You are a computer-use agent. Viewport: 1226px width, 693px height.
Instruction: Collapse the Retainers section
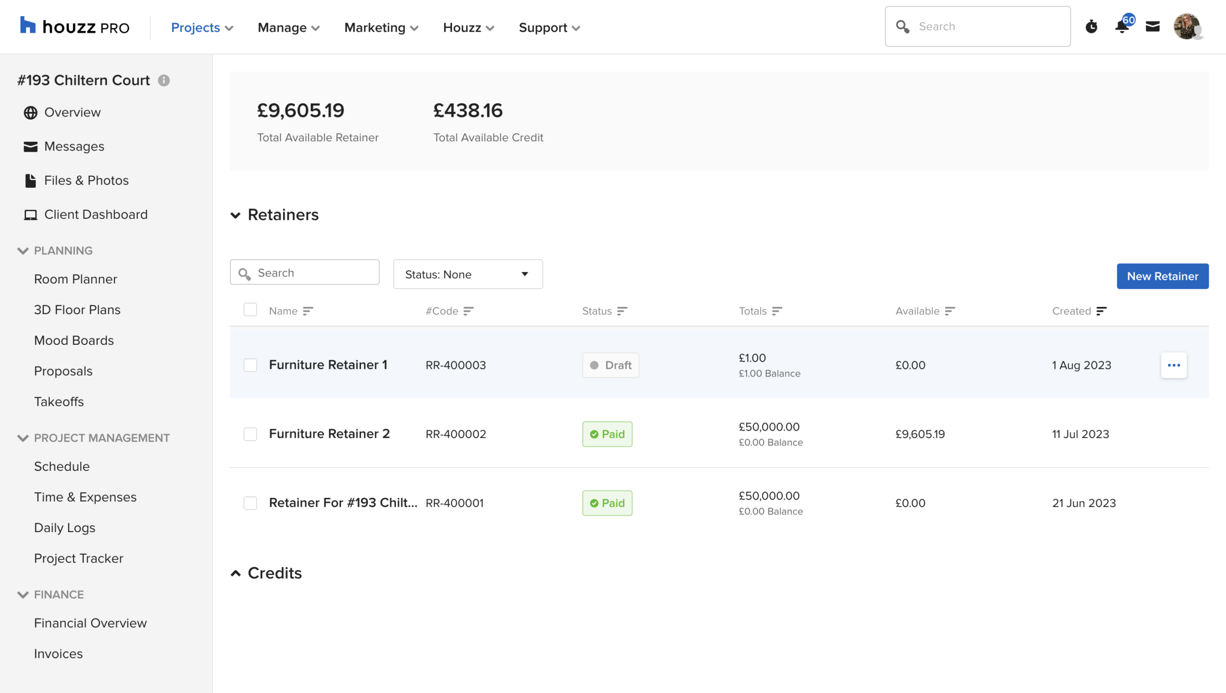coord(235,215)
